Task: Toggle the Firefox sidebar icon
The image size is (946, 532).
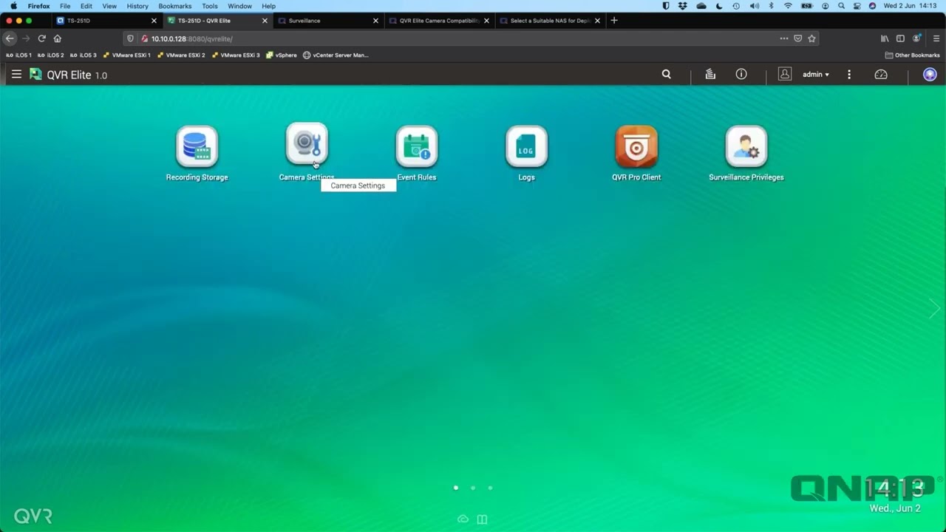Action: (x=900, y=38)
